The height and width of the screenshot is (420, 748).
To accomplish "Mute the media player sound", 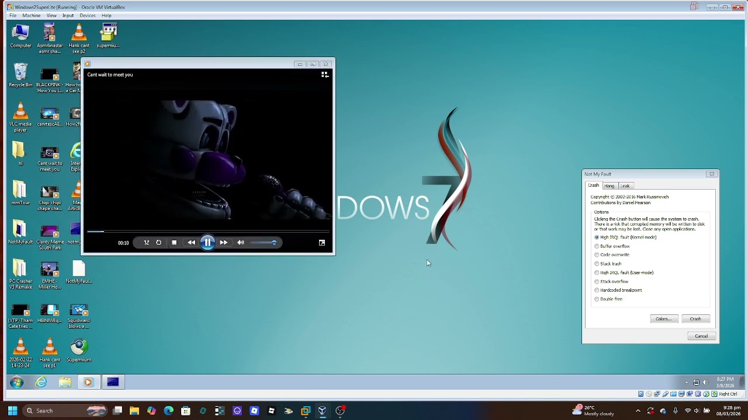I will (x=241, y=243).
